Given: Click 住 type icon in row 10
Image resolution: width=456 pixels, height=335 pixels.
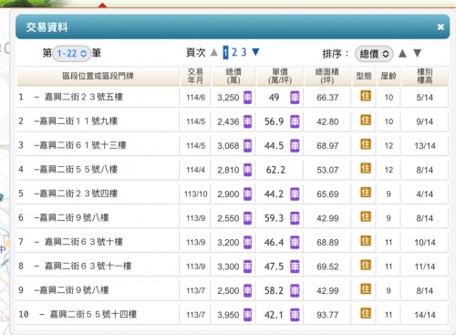Looking at the screenshot, I should coord(366,313).
